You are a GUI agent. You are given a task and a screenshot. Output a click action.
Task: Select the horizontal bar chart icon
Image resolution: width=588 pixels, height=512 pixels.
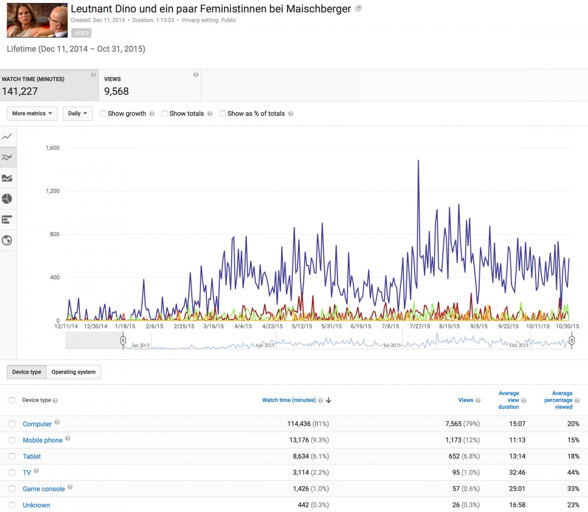tap(7, 220)
